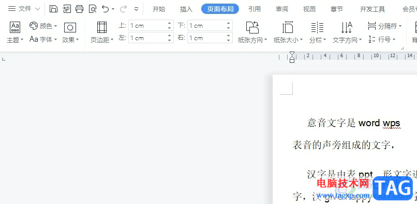The image size is (417, 204).
Task: Increase top margin with up stepper
Action: (x=169, y=23)
